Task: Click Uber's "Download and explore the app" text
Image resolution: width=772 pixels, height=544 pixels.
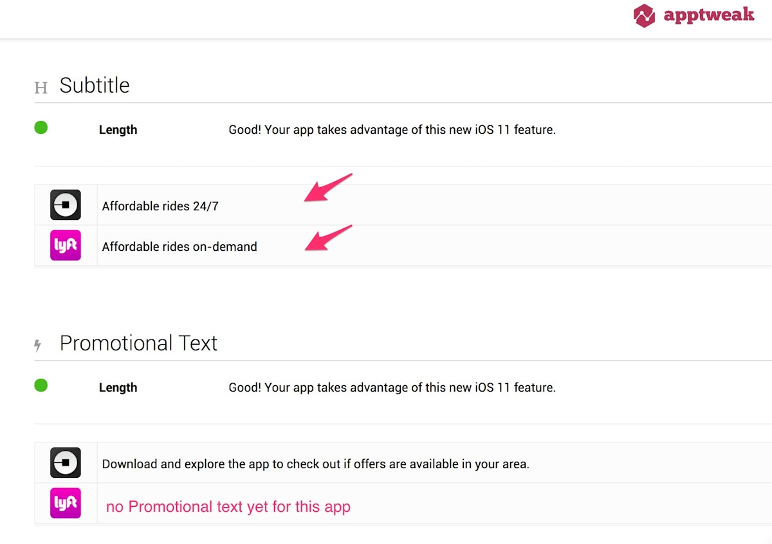Action: point(315,464)
